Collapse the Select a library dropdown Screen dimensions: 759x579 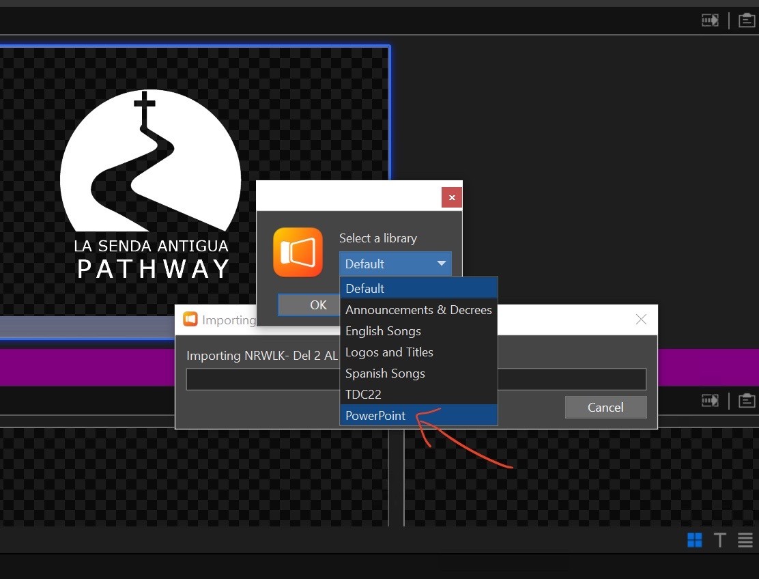pyautogui.click(x=395, y=264)
